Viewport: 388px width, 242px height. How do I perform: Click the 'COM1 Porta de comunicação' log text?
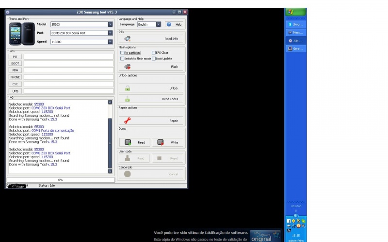[52, 130]
